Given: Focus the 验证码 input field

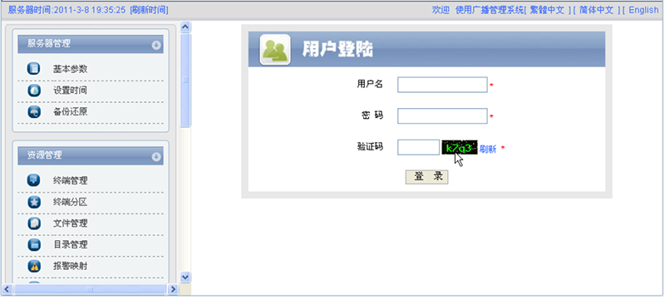Looking at the screenshot, I should (x=418, y=147).
